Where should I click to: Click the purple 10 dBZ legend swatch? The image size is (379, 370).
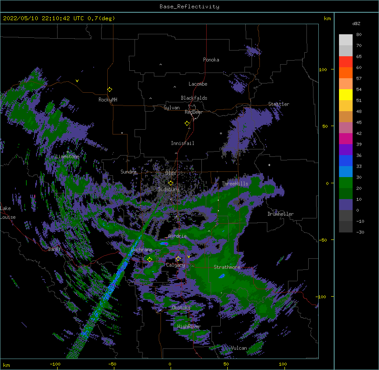click(x=346, y=205)
